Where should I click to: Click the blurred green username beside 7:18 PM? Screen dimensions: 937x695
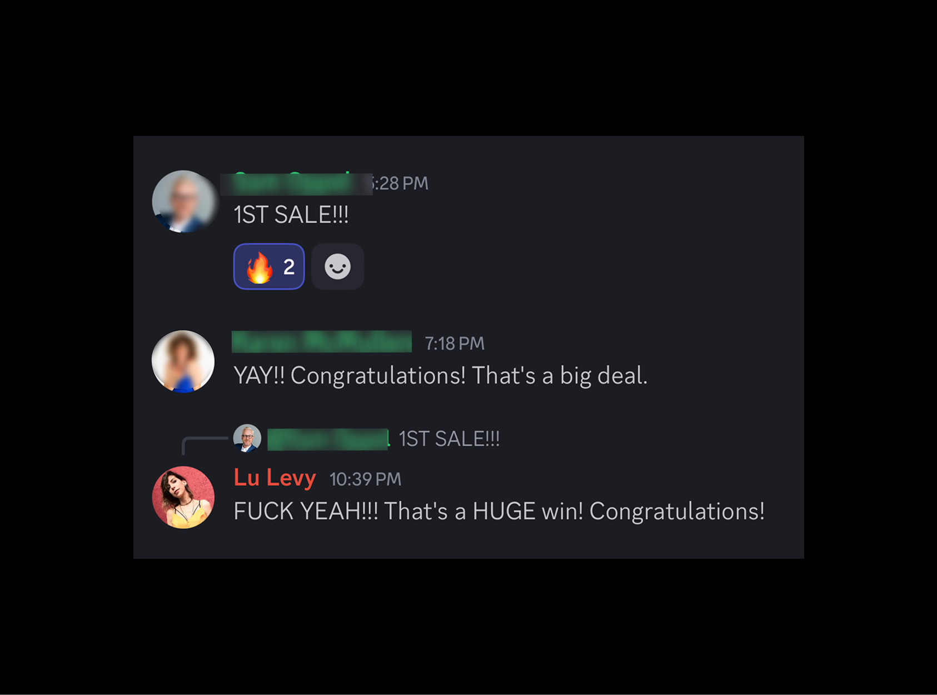[x=322, y=341]
